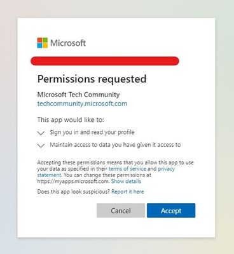This screenshot has width=234, height=254.
Task: Expand the sign-in and read profile chevron
Action: click(41, 133)
